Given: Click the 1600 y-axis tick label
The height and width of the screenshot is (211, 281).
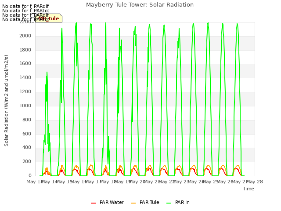Looking at the screenshot, I should coord(25,64).
